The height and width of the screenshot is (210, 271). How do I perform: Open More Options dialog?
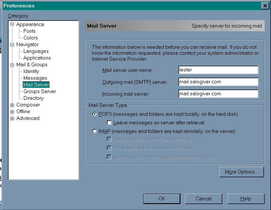pos(241,172)
